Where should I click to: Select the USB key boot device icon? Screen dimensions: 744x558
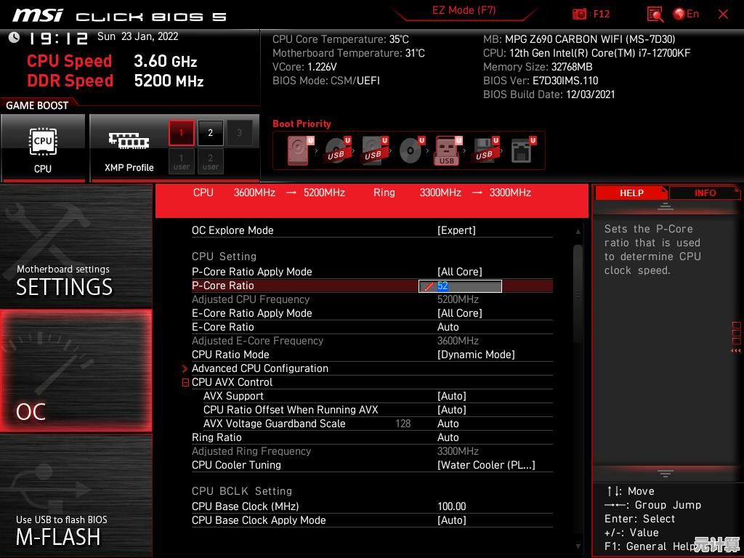448,151
